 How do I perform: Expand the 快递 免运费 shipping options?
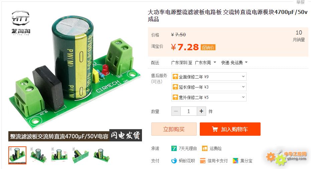click(235, 63)
